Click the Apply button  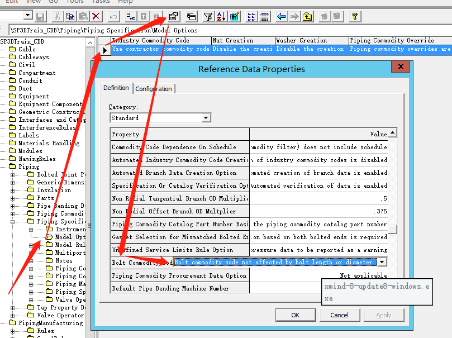coord(384,315)
